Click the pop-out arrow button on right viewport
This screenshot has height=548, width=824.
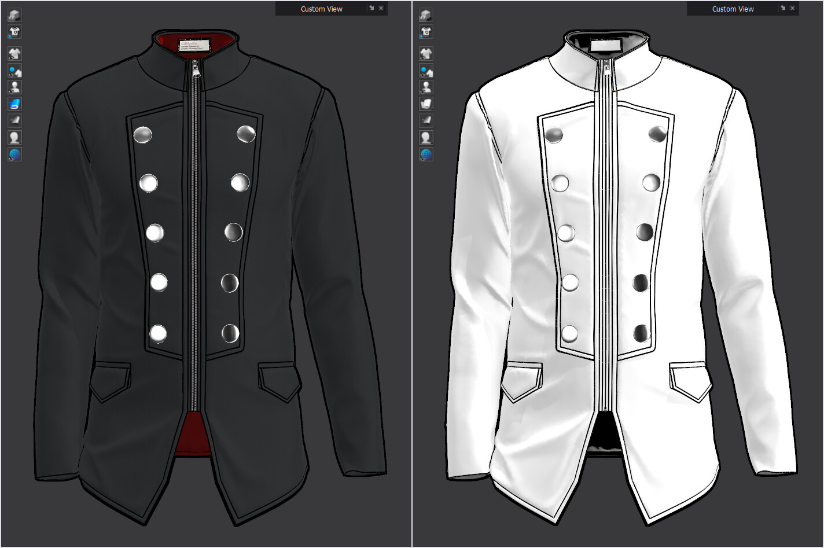[x=783, y=8]
